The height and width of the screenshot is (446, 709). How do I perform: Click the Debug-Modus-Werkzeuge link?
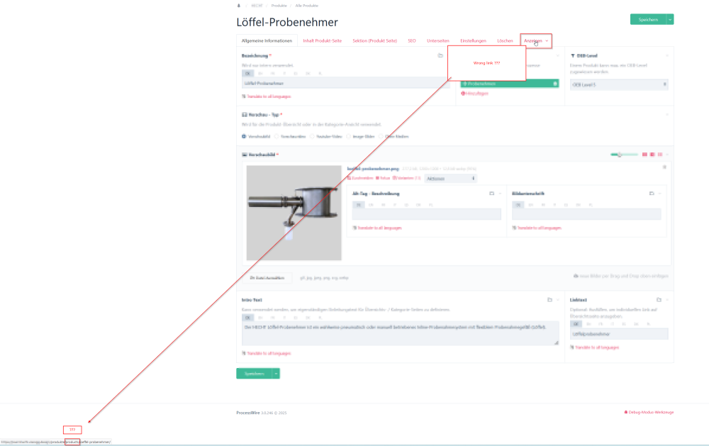(x=648, y=412)
